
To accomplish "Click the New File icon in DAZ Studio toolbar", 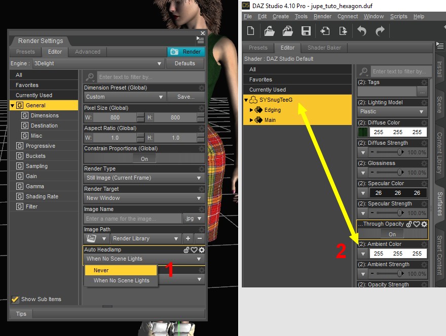I will 250,31.
